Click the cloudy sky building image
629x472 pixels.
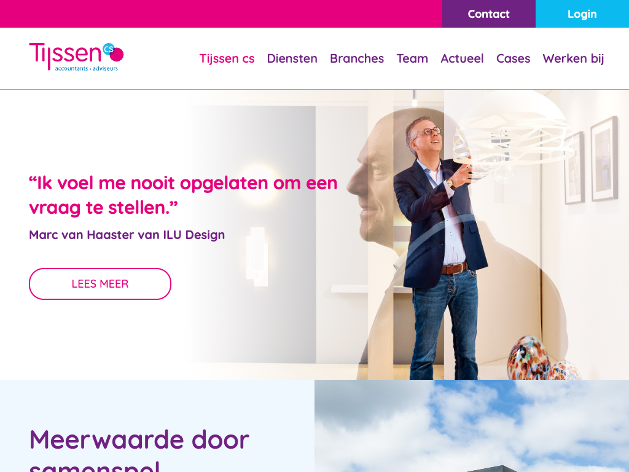pos(472,426)
